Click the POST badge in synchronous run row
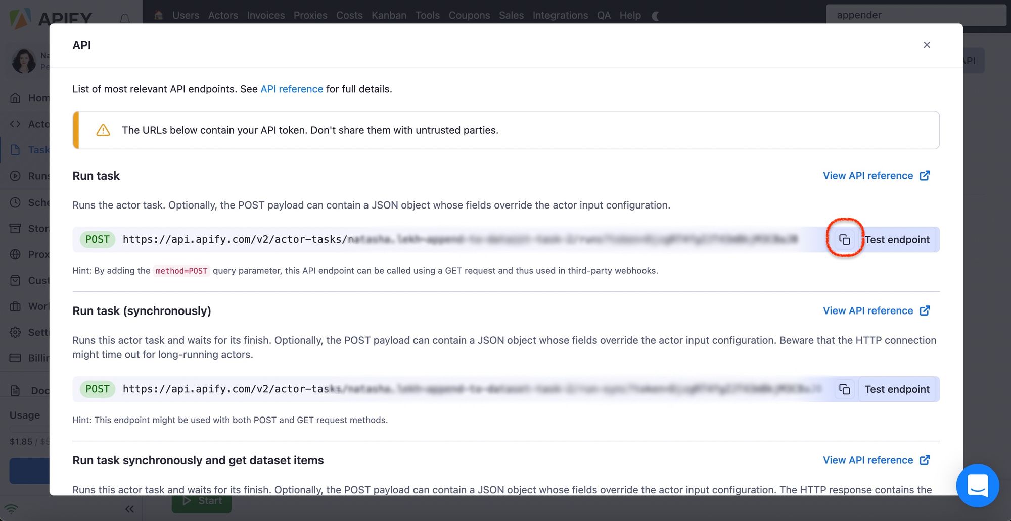 pyautogui.click(x=98, y=389)
